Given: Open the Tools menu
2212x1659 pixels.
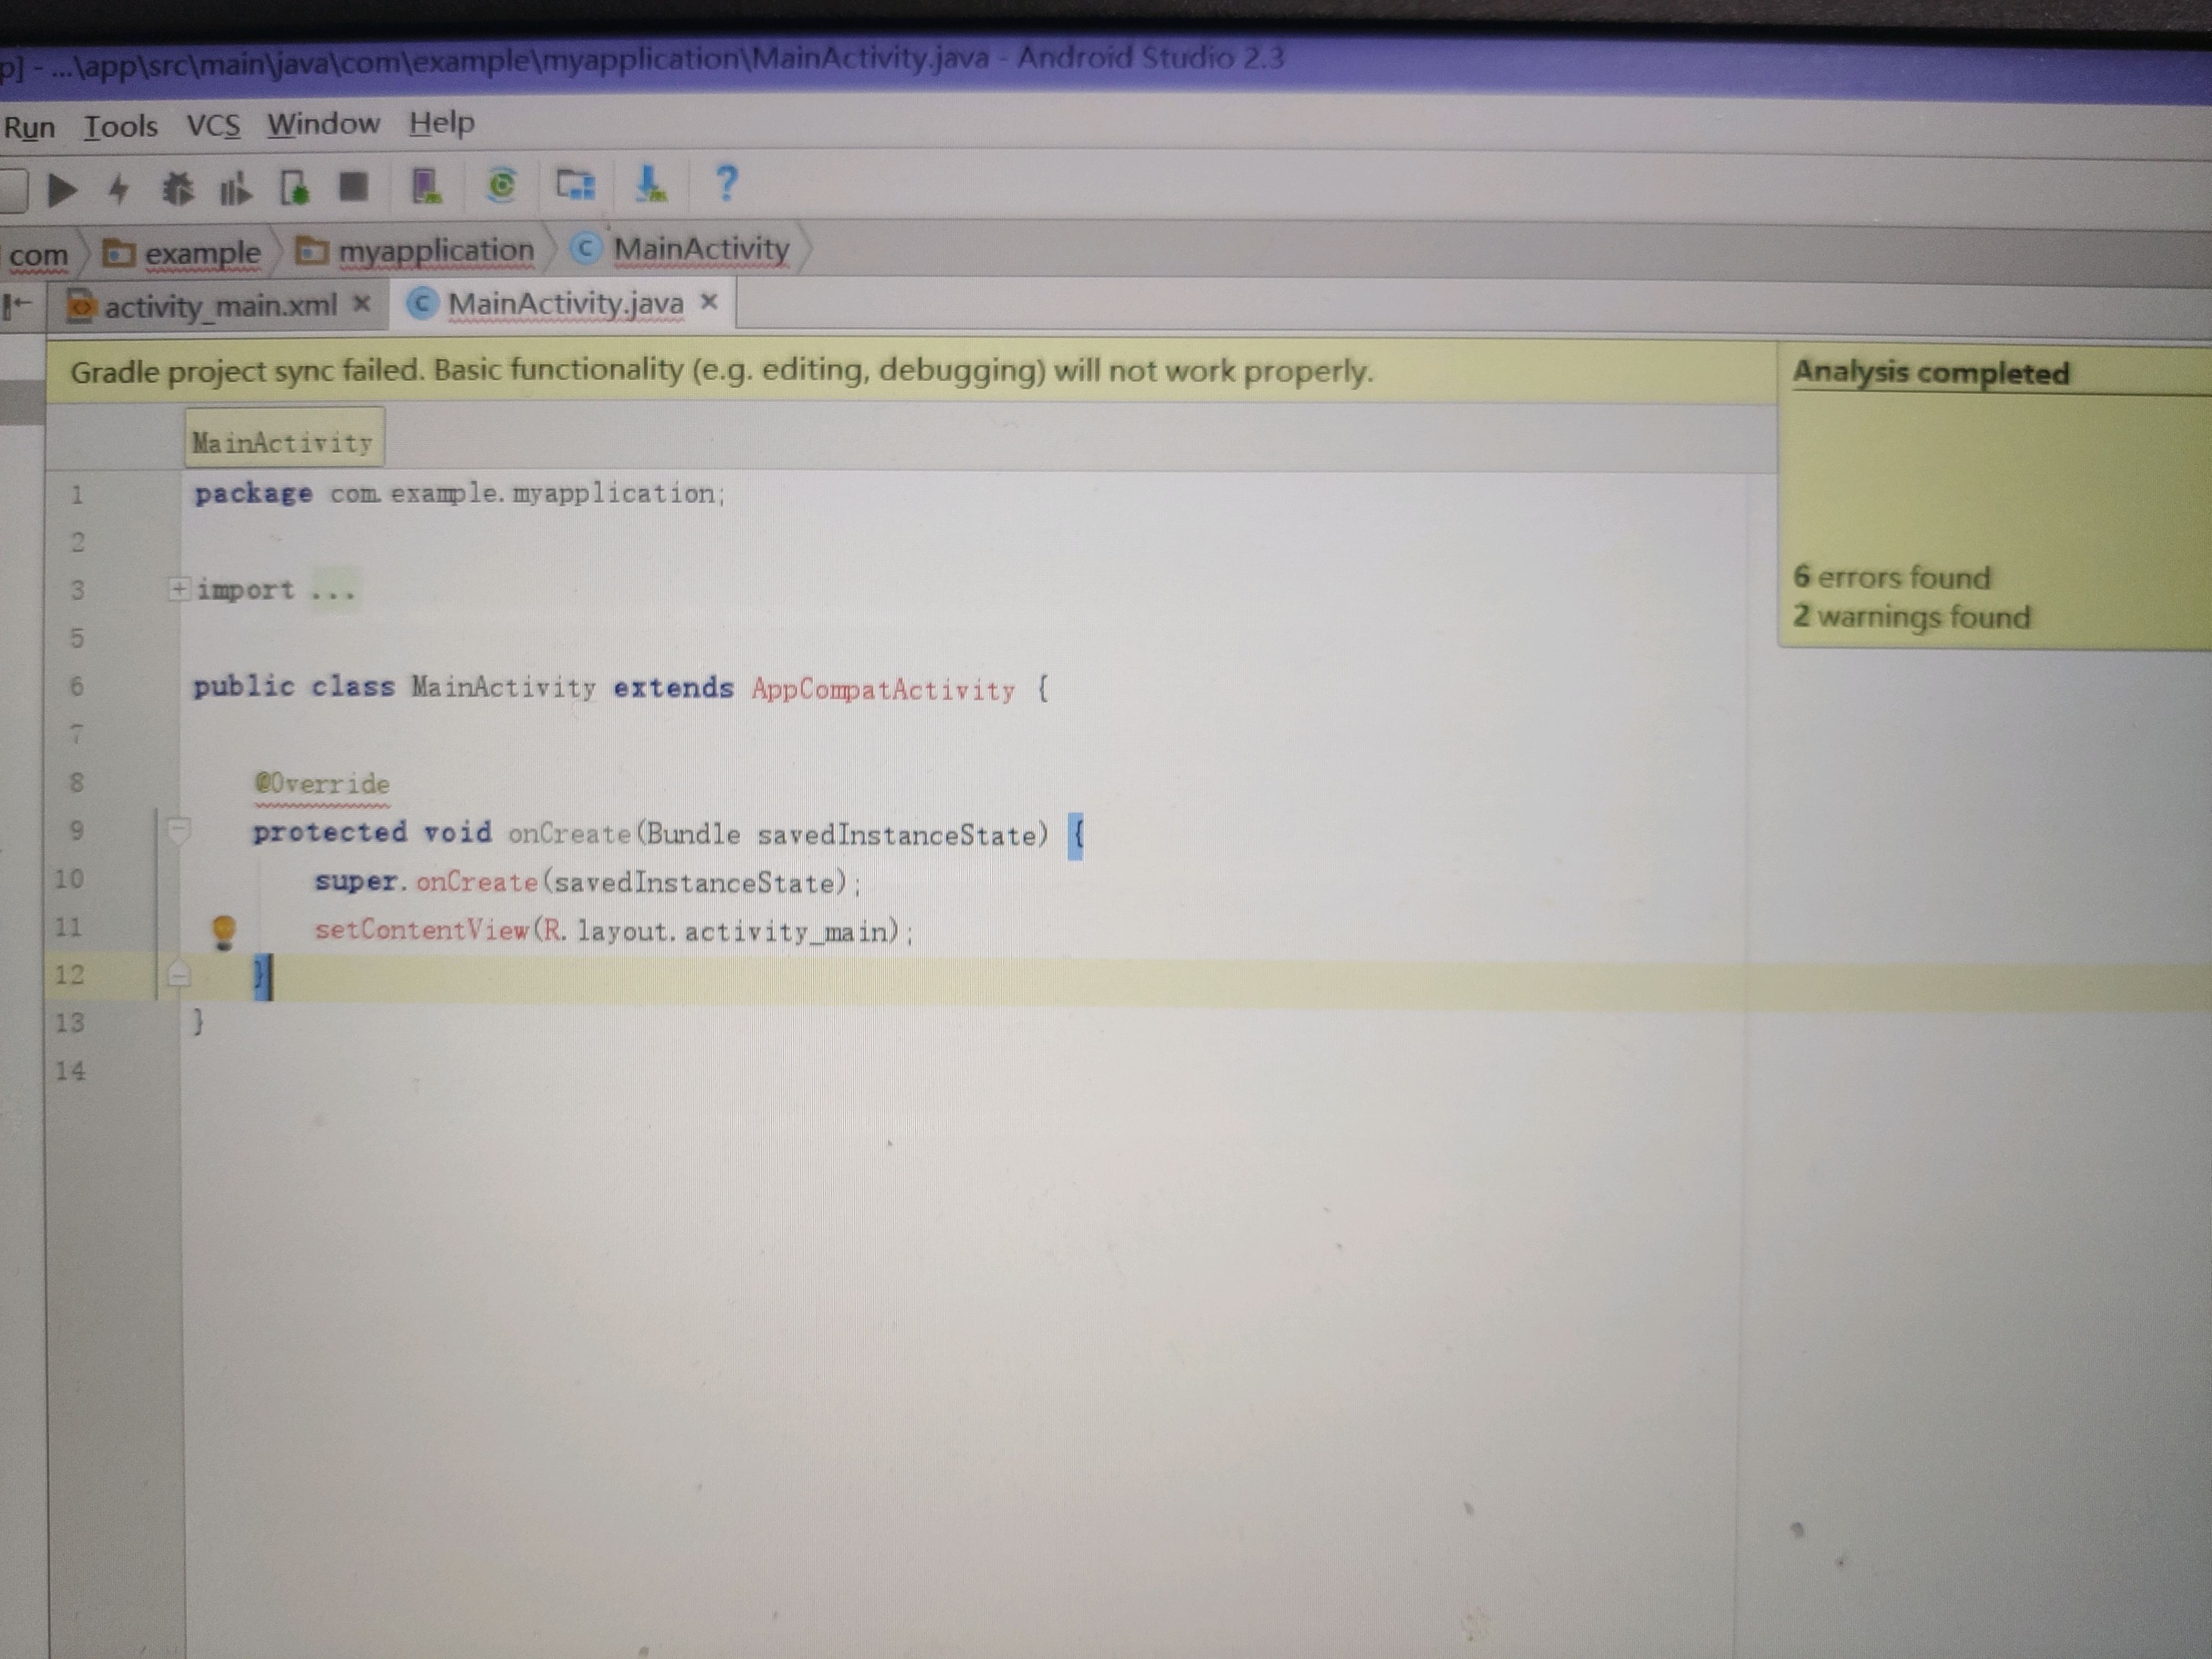Looking at the screenshot, I should [121, 127].
